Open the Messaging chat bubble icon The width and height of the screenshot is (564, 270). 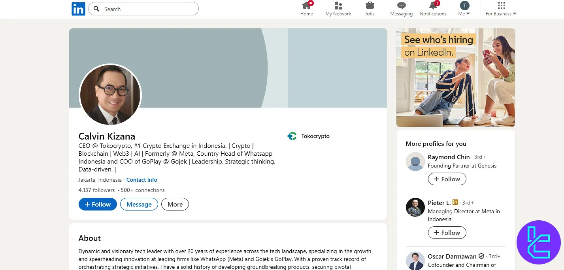pyautogui.click(x=402, y=6)
